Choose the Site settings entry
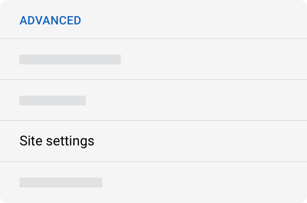Screen dimensions: 307x203 pyautogui.click(x=57, y=141)
